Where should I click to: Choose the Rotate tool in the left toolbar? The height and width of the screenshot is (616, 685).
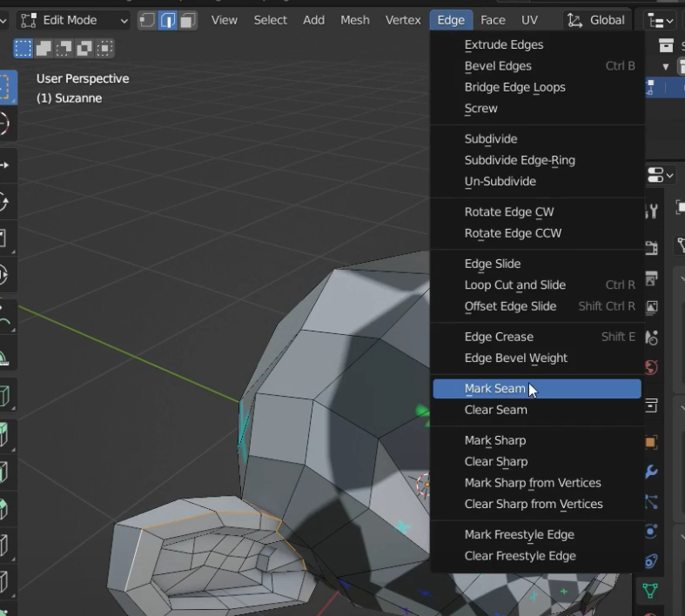(x=4, y=202)
